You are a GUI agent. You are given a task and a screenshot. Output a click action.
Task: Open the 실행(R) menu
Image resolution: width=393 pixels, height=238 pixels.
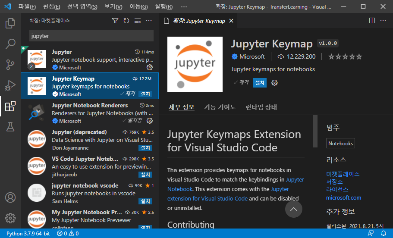coord(163,6)
